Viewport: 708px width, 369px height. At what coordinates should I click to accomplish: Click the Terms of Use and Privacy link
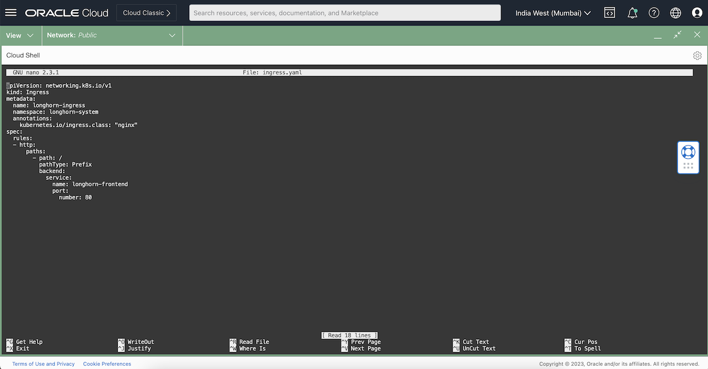44,364
